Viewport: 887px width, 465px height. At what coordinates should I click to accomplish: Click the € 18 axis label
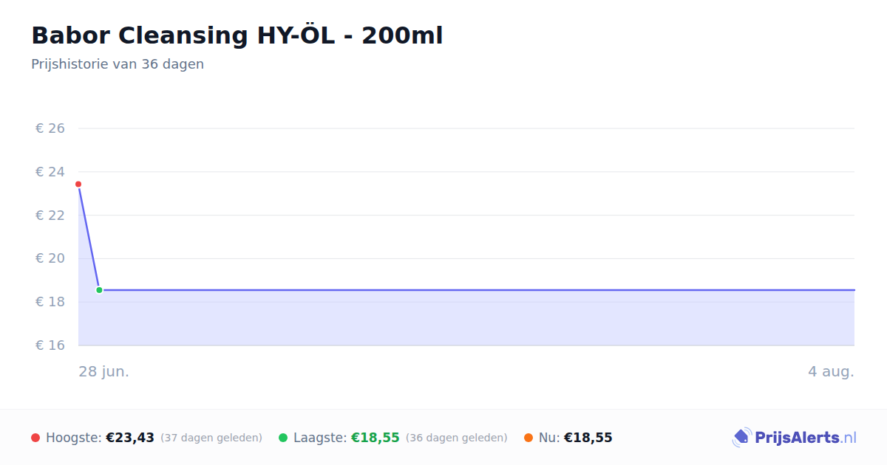coord(50,302)
